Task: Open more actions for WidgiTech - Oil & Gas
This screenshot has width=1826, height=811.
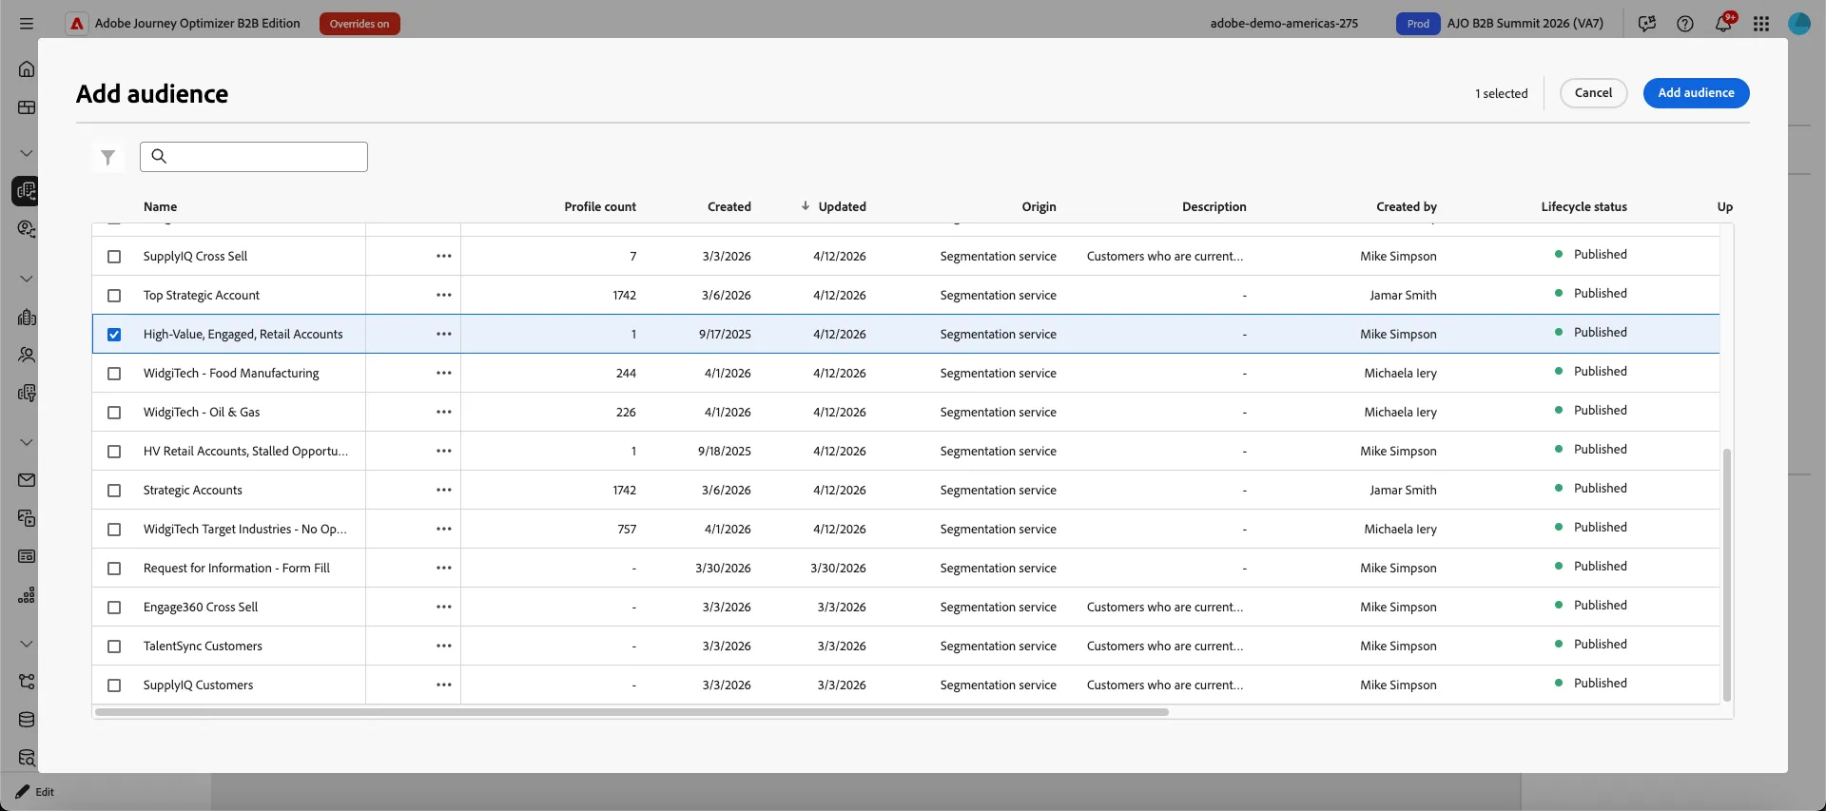Action: [x=444, y=412]
